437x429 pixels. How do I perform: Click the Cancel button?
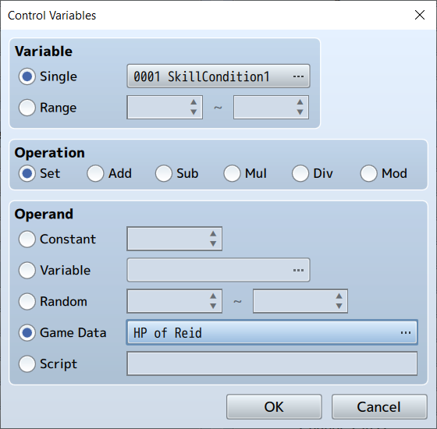(379, 406)
